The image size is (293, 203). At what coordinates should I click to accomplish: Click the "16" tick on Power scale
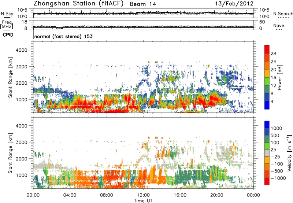(x=273, y=78)
